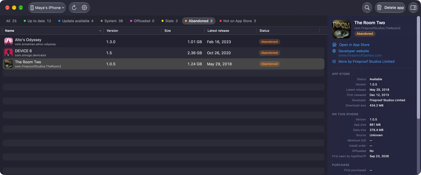Select the Not on App Store tab
Image resolution: width=421 pixels, height=175 pixels.
(238, 21)
